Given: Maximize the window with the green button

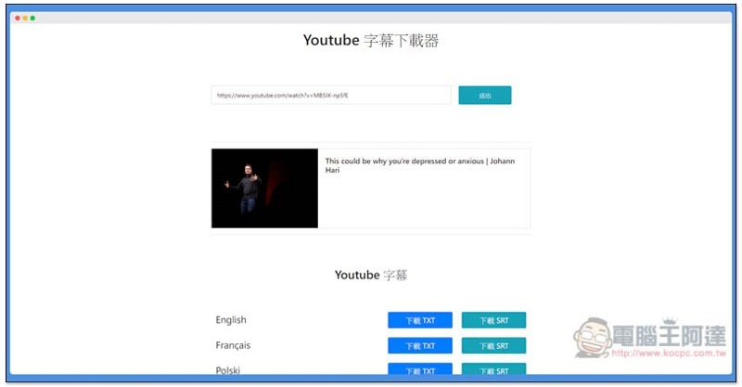Looking at the screenshot, I should coord(32,18).
